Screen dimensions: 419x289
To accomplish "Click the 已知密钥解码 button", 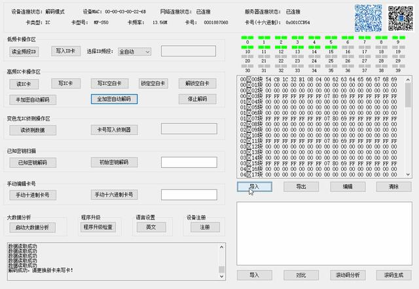I will pyautogui.click(x=33, y=163).
